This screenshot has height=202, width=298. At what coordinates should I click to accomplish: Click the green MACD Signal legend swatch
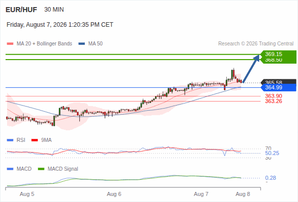pos(41,169)
